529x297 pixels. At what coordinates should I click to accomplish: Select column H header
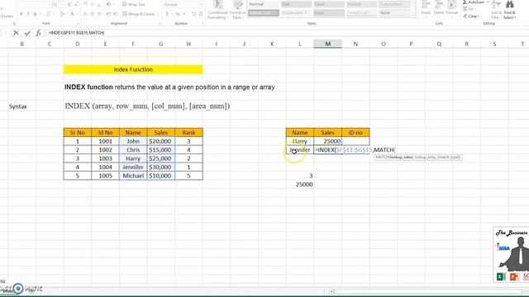188,44
